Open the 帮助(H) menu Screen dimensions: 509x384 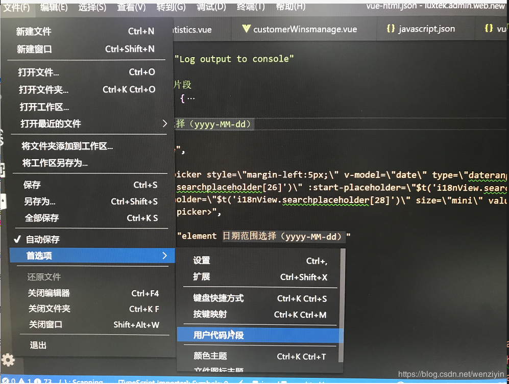click(290, 7)
